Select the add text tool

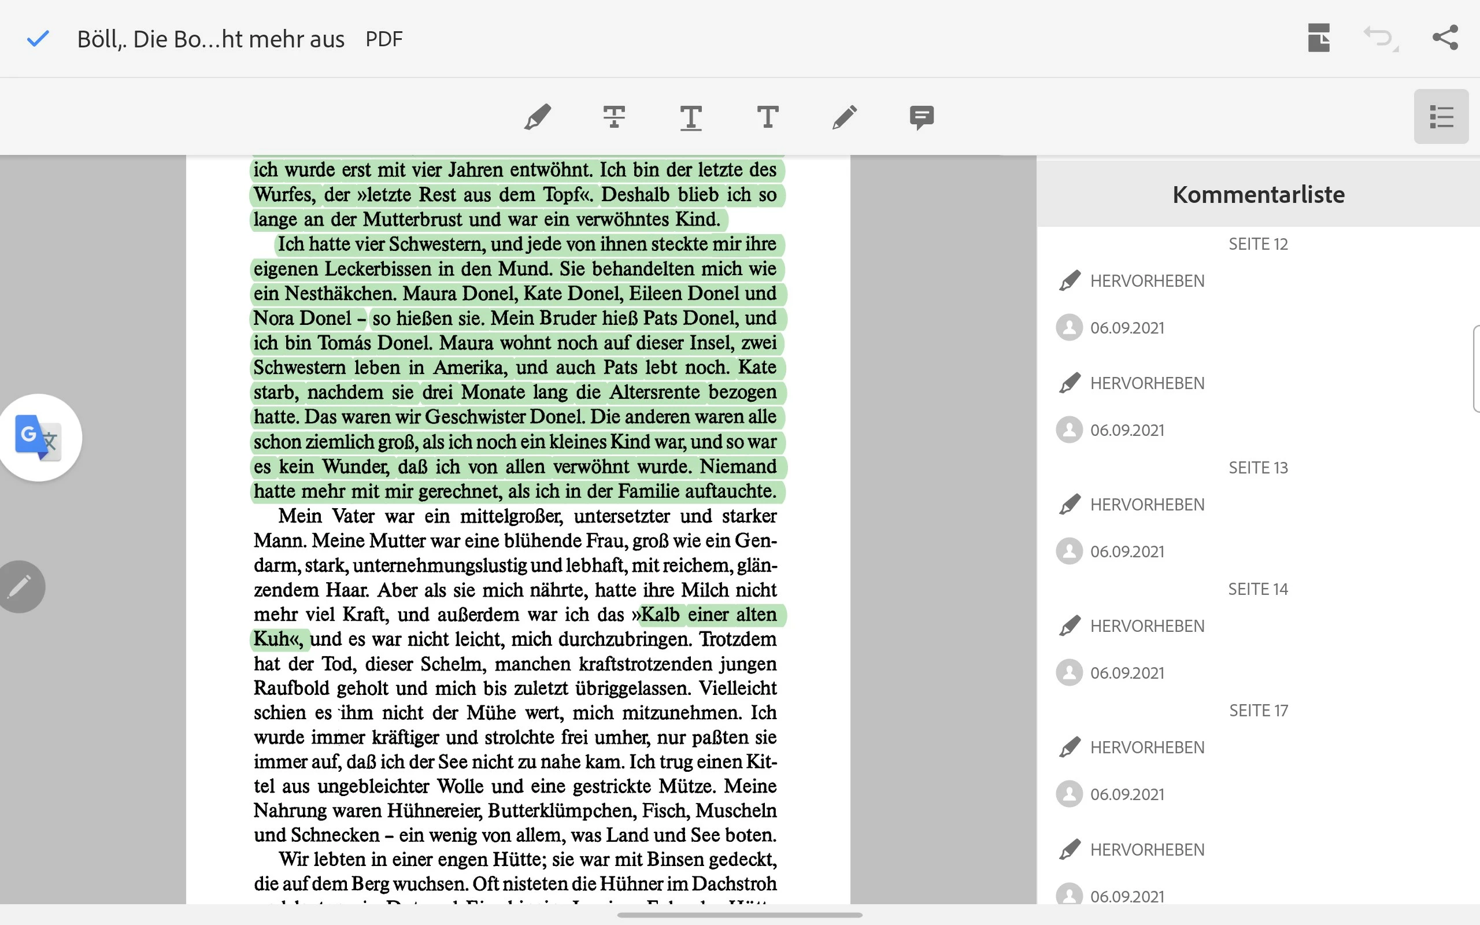point(768,116)
